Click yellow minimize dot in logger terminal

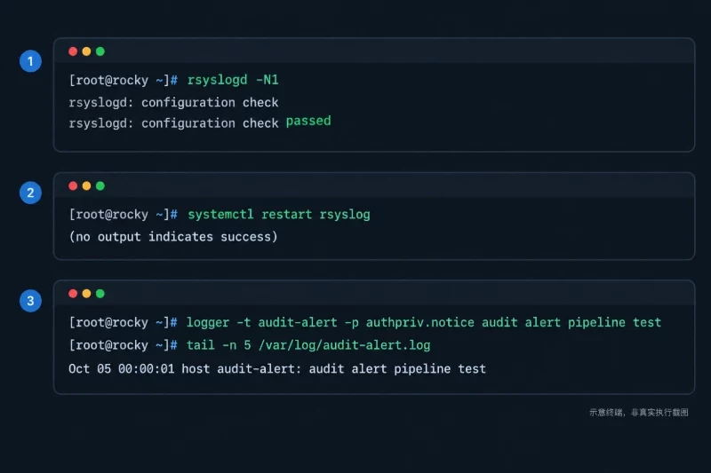(86, 294)
